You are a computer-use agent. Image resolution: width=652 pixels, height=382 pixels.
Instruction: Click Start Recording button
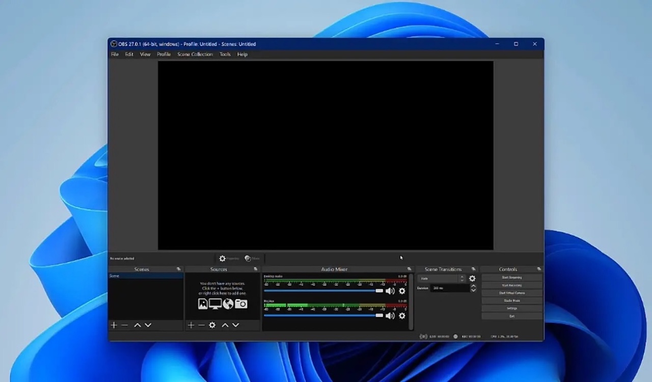[512, 285]
